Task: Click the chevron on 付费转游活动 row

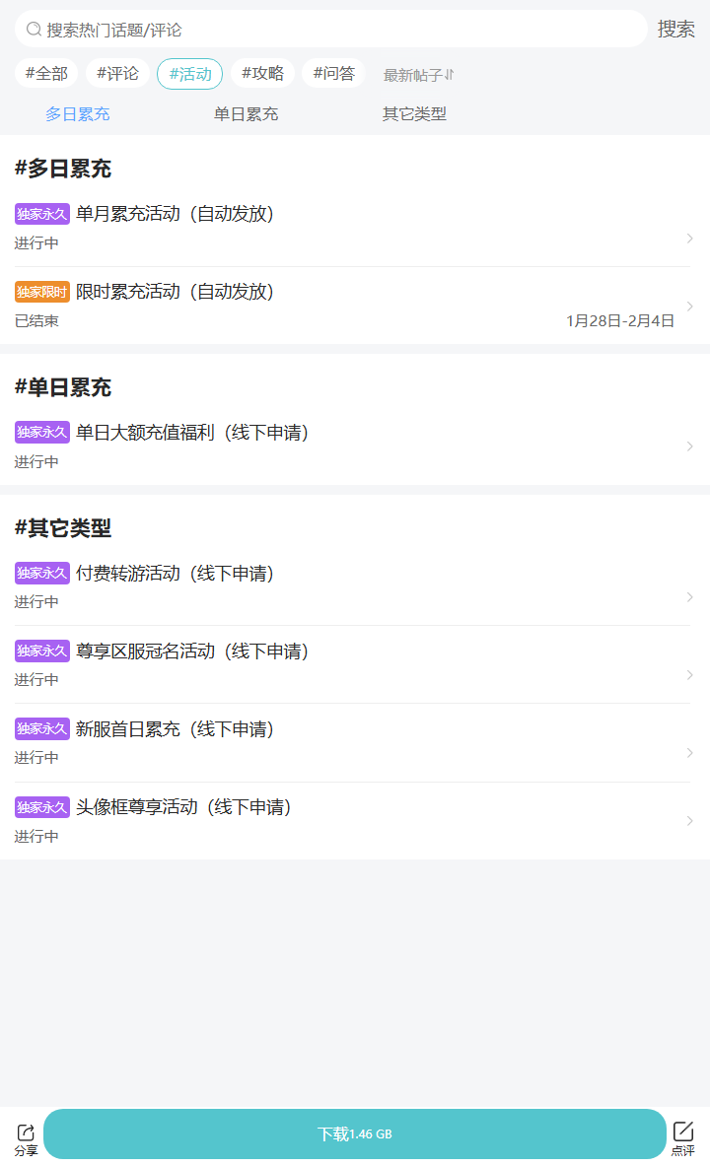Action: [x=690, y=597]
